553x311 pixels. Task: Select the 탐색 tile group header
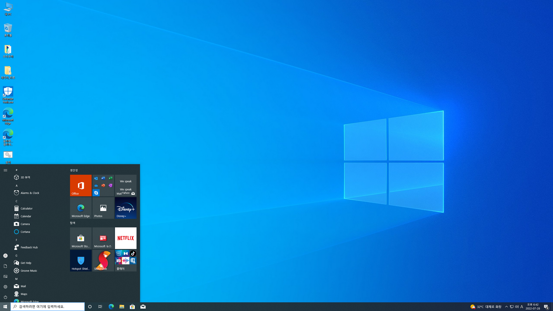tap(73, 223)
